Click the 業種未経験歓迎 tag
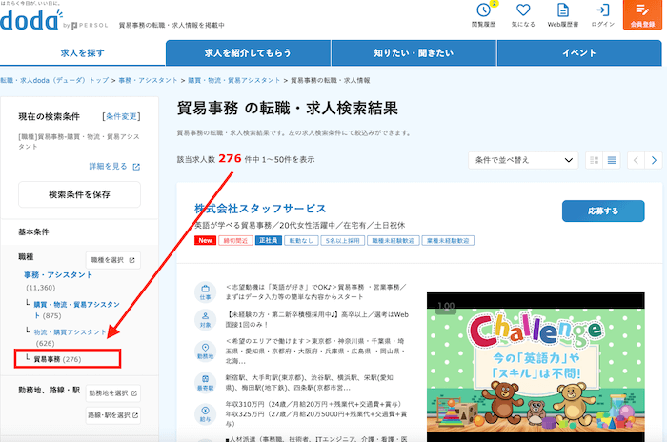The height and width of the screenshot is (442, 667). [x=448, y=241]
